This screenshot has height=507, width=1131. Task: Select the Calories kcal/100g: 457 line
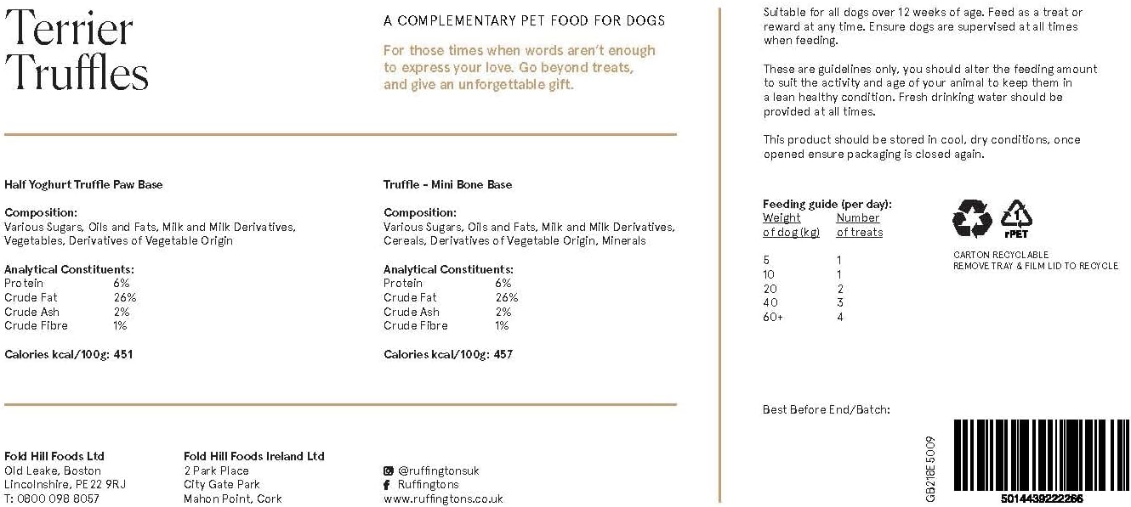(x=447, y=354)
